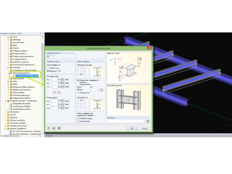Pick object graphically next to Nr

101,90
